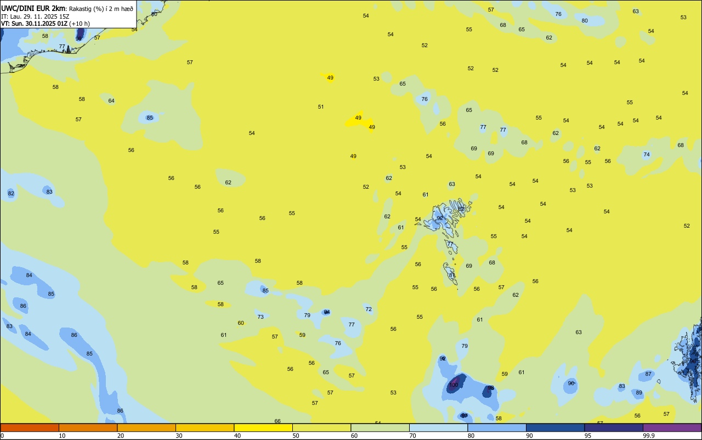Click the humidity value 94 on the map

pyautogui.click(x=327, y=312)
